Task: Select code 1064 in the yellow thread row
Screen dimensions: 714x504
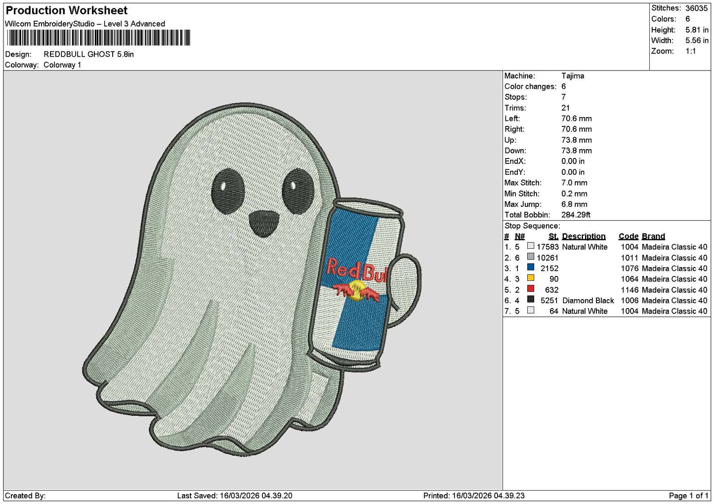Action: pyautogui.click(x=630, y=279)
